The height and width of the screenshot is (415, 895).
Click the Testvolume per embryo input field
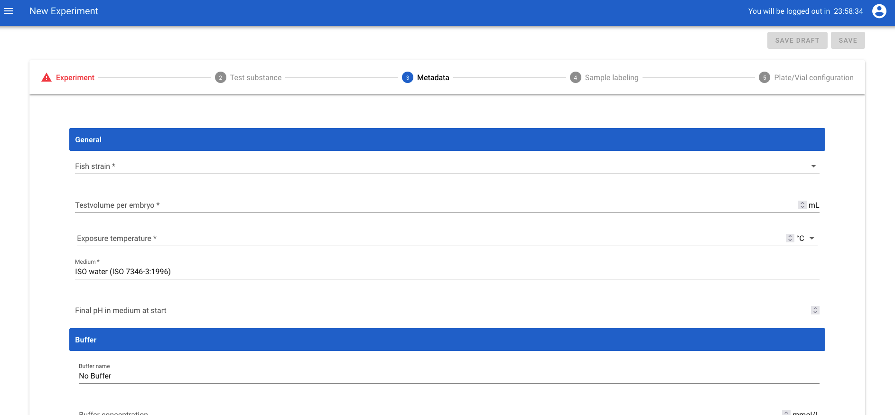point(427,205)
